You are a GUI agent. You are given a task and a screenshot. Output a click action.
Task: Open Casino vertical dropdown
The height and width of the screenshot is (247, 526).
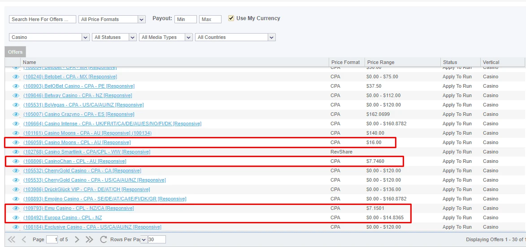[49, 37]
